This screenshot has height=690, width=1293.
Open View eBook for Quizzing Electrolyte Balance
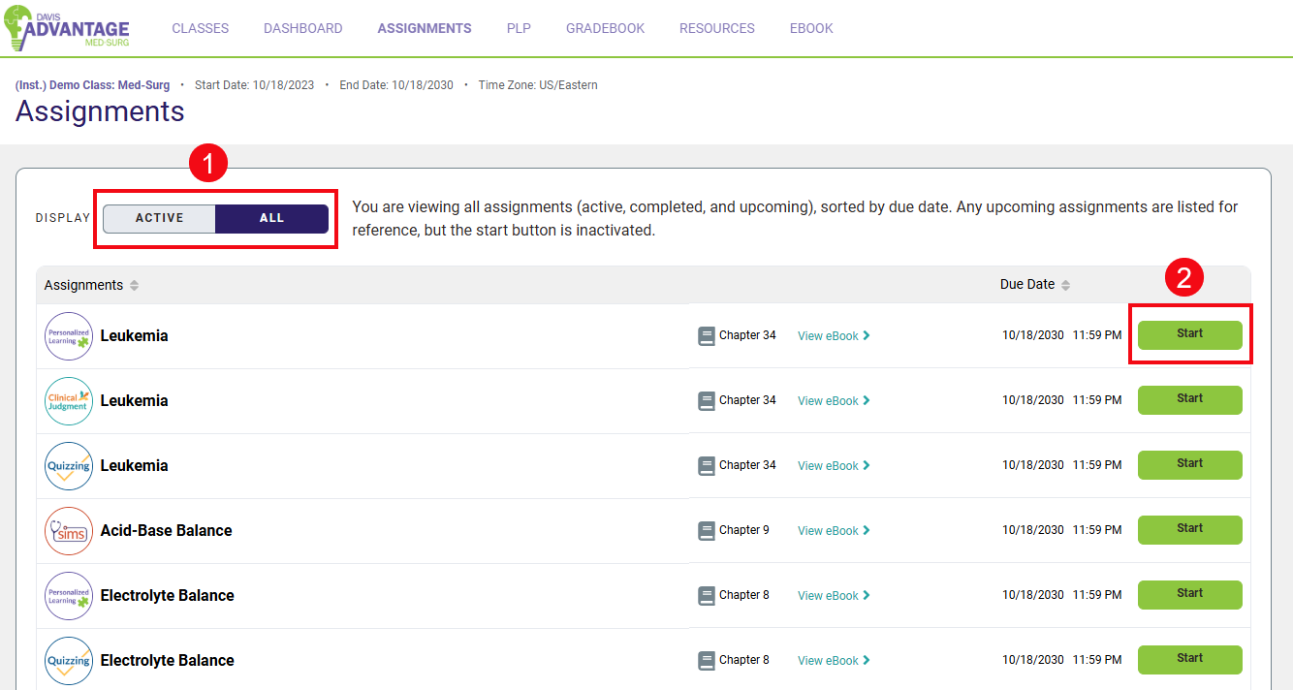[x=834, y=661]
